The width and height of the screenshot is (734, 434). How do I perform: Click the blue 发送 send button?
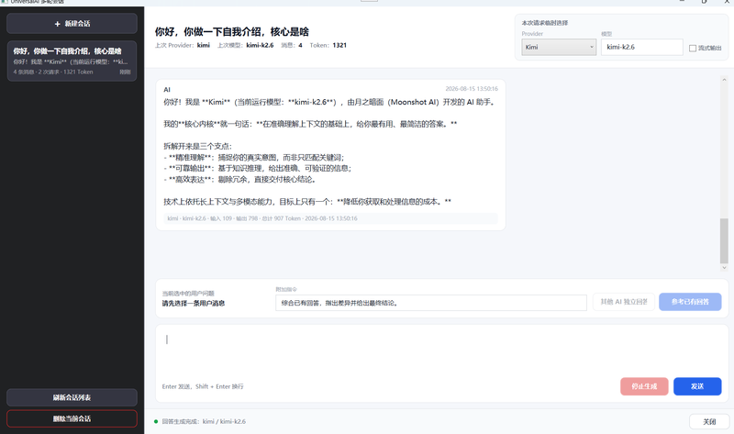coord(697,386)
